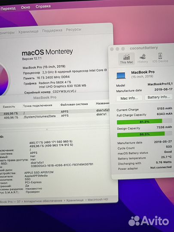Click the Аппаратное обеспечение breadcrumb

click(x=43, y=201)
